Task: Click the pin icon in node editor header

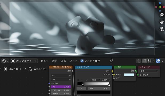Action: [x=111, y=61]
